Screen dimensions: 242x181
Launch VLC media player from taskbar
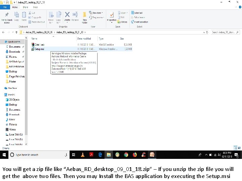(83, 155)
